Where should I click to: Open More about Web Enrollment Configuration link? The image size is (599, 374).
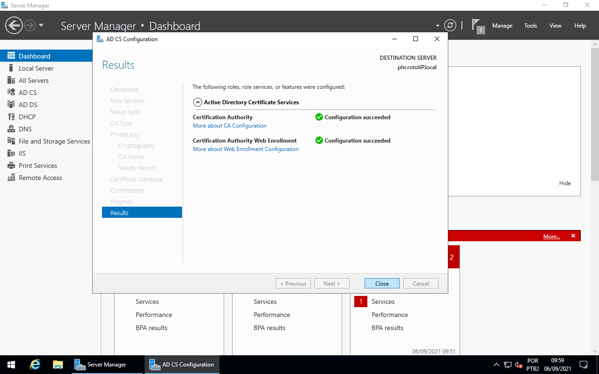pyautogui.click(x=246, y=149)
